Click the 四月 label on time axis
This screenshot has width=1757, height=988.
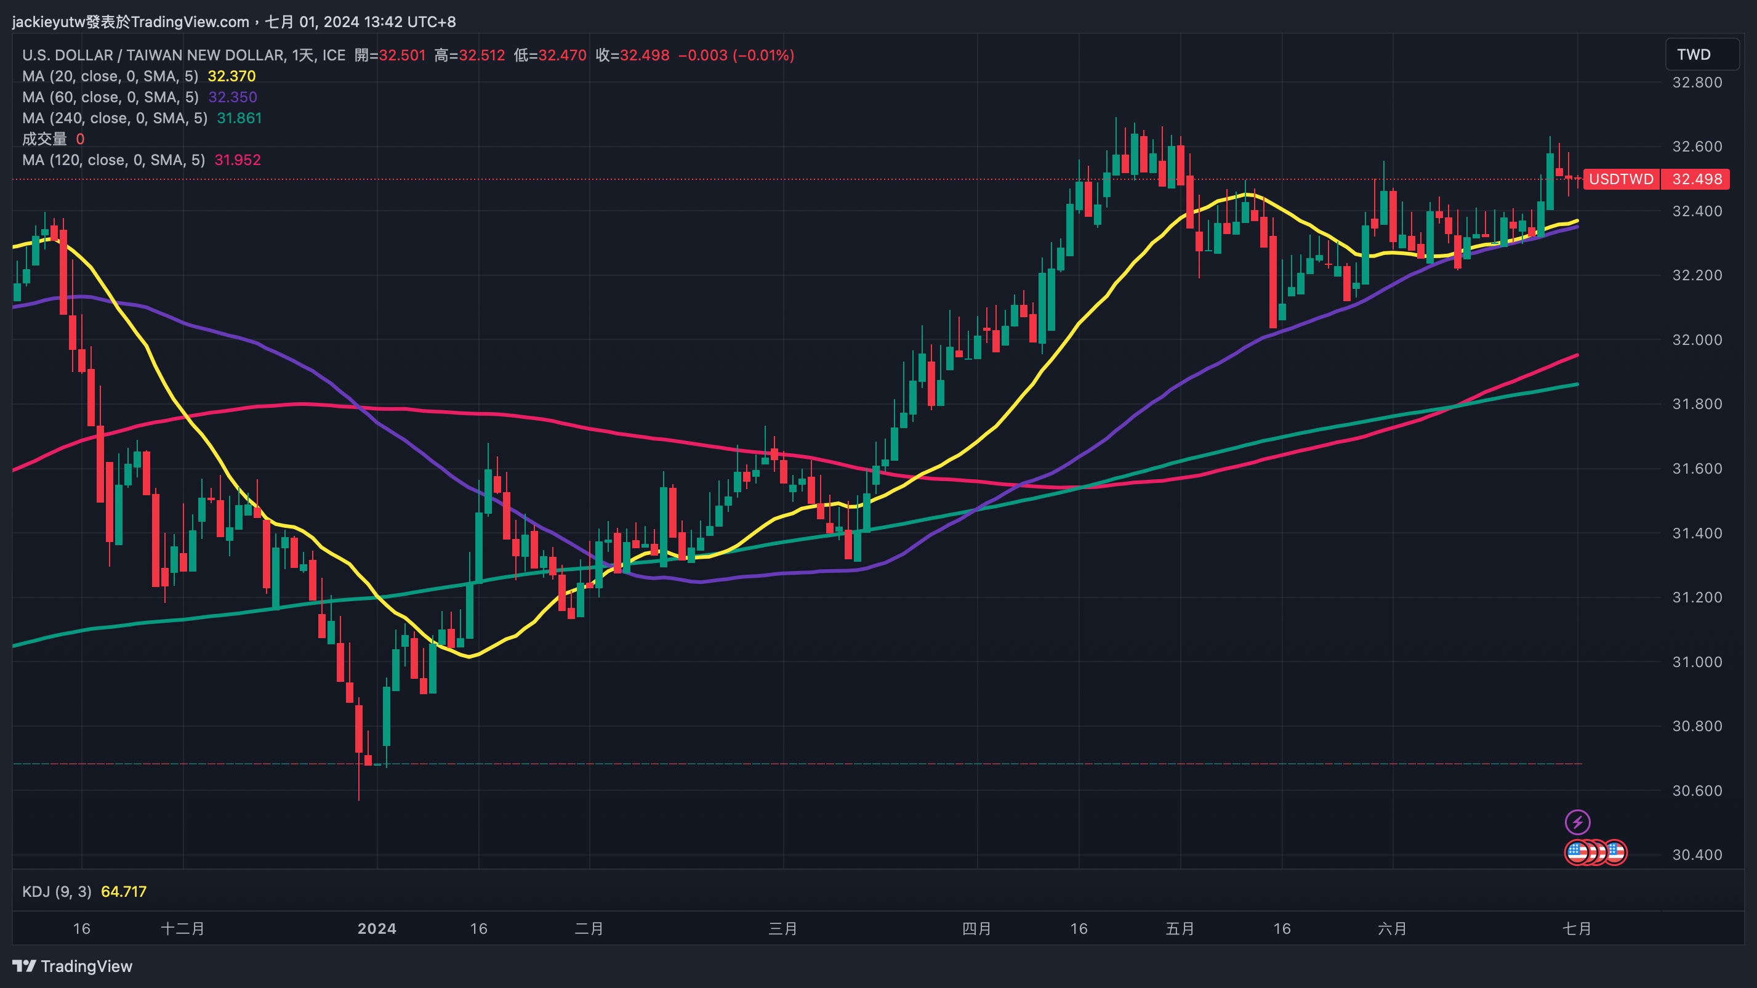click(976, 928)
